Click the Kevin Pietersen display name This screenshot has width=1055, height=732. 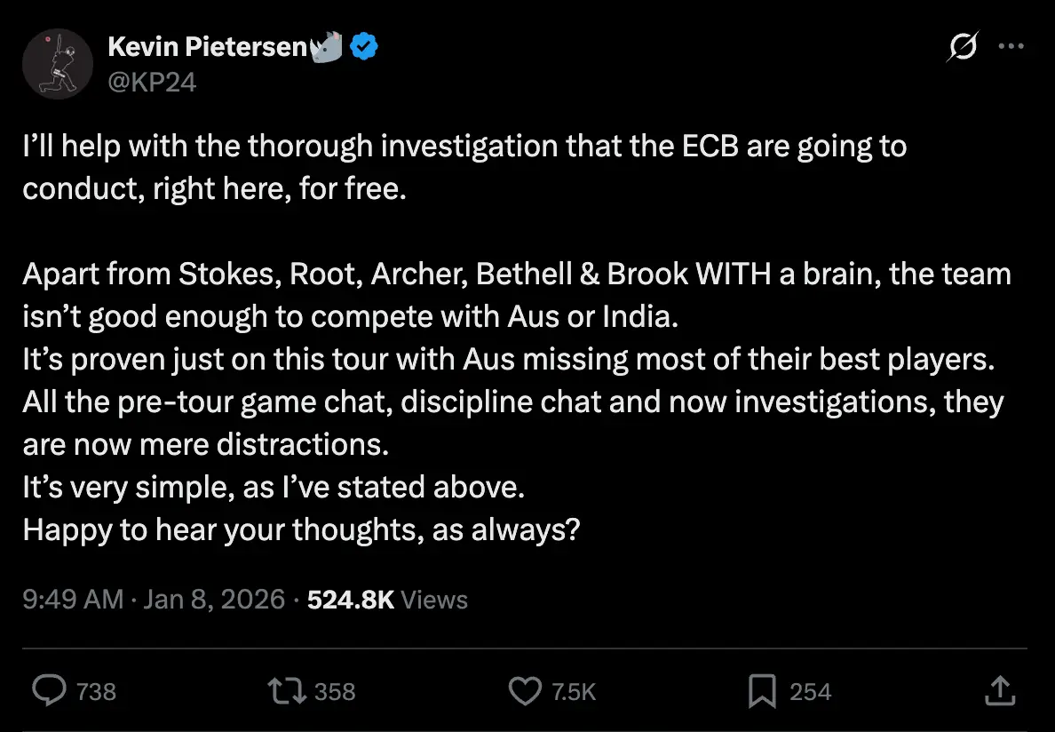point(207,47)
